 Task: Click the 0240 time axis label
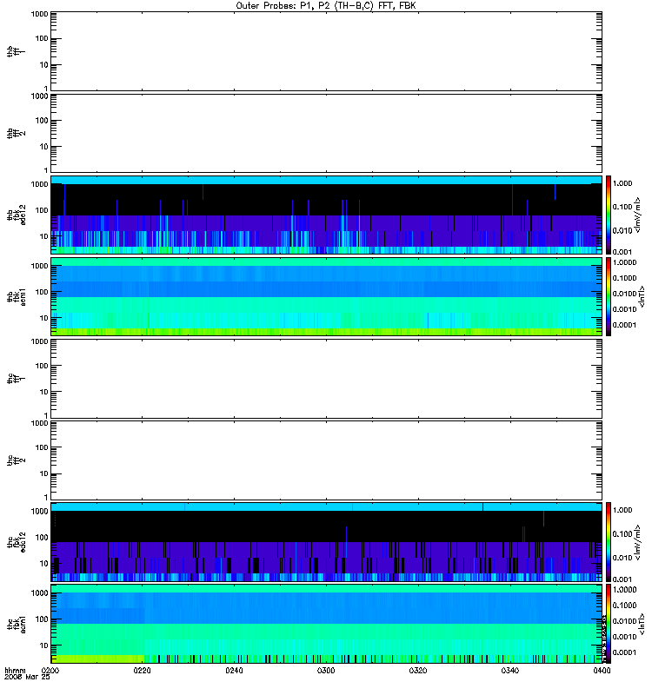[x=234, y=671]
